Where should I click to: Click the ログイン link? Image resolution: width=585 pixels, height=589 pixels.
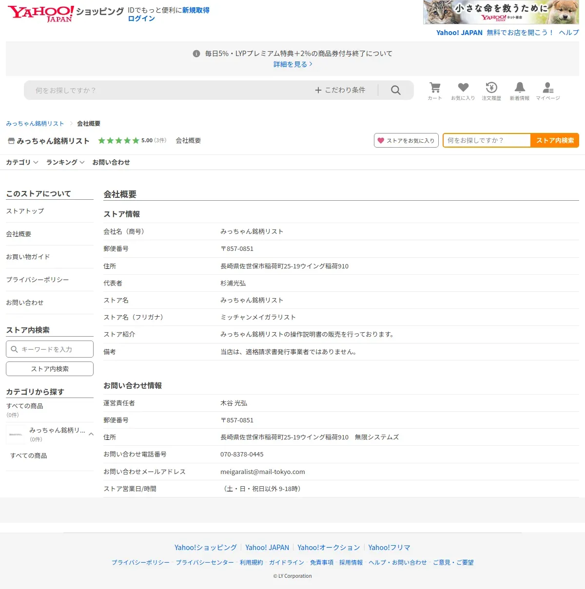point(141,19)
